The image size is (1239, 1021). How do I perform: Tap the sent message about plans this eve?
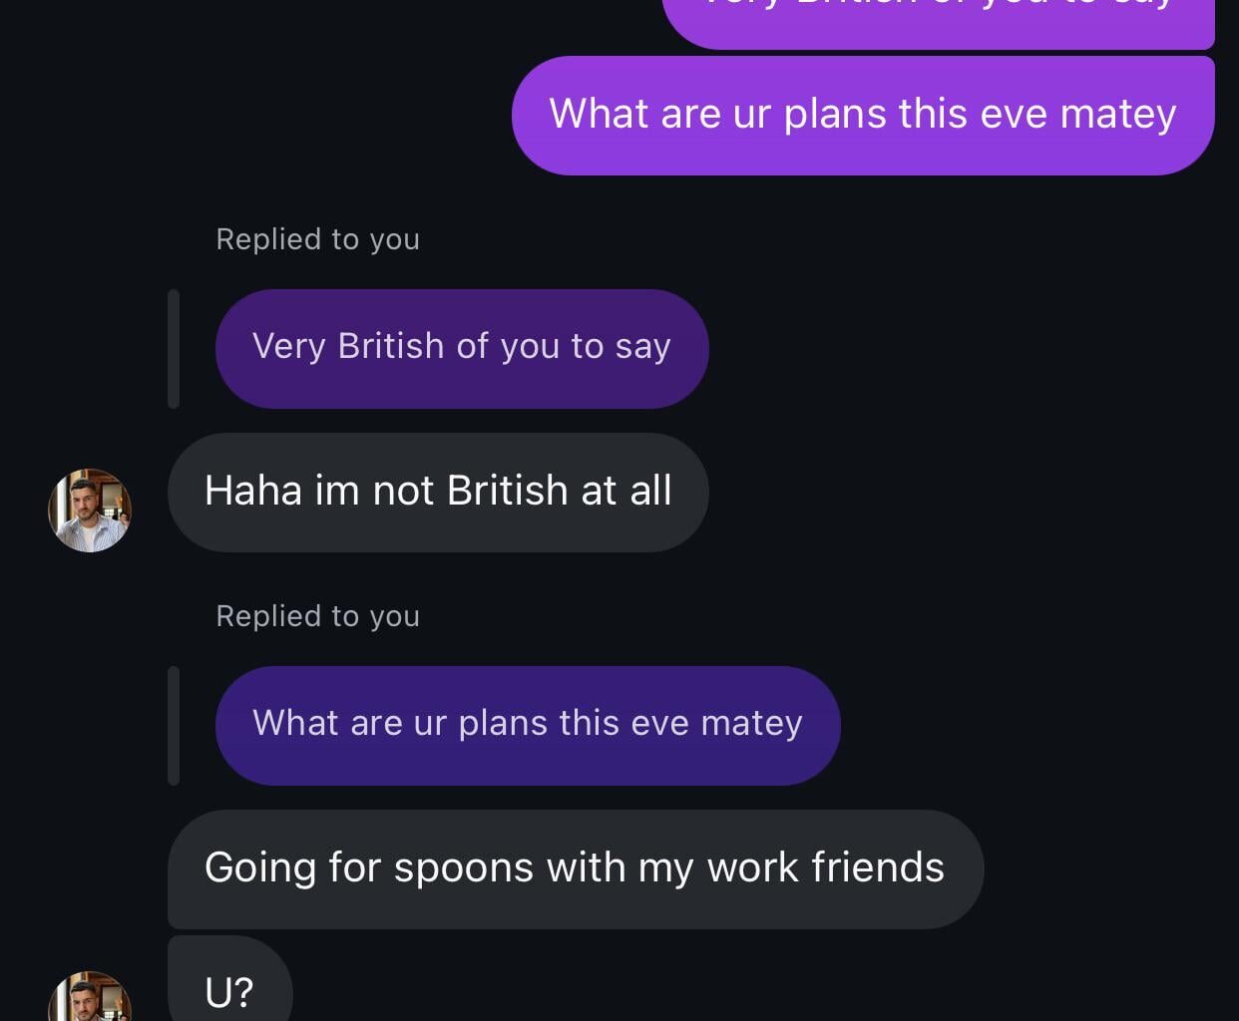tap(862, 115)
